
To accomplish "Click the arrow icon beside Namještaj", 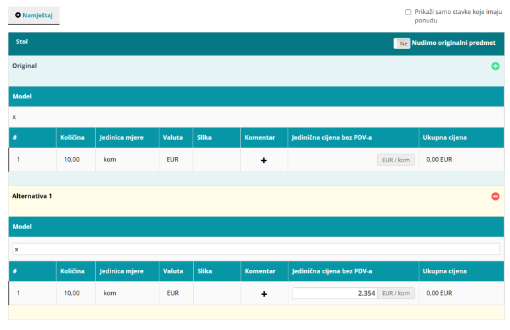I will (18, 15).
